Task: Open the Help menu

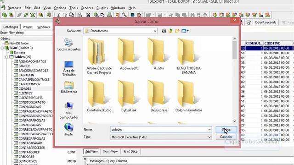Action: [132, 8]
